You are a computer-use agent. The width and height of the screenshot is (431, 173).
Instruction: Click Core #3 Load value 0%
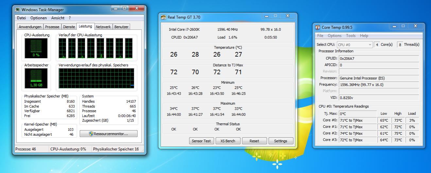tap(412, 140)
